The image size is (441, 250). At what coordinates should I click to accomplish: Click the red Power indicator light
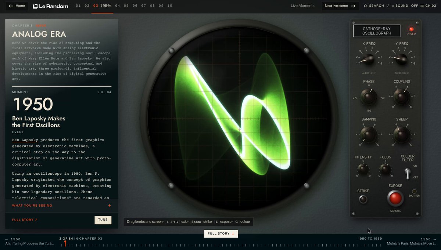411,29
